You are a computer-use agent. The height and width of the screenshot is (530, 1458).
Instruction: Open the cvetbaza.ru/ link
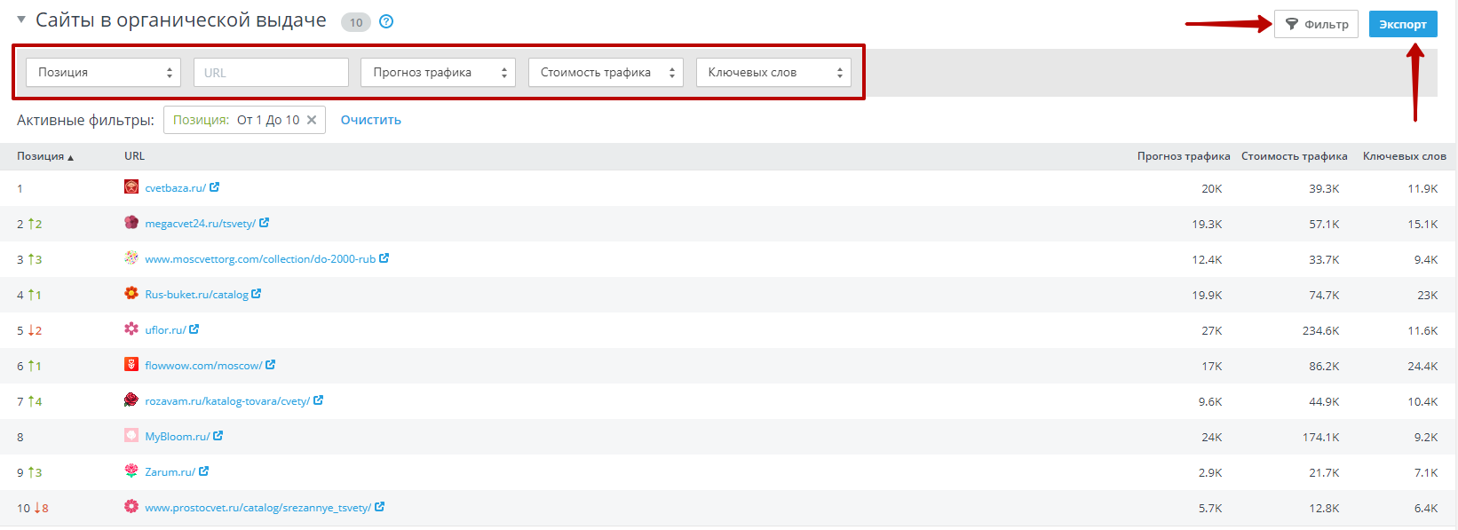pyautogui.click(x=176, y=188)
